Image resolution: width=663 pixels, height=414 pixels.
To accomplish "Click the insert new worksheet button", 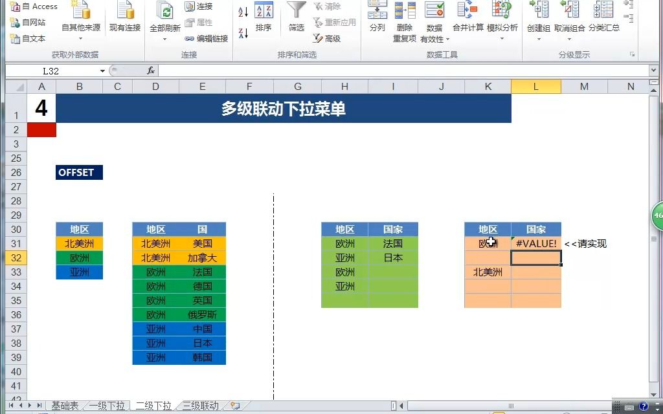I will [236, 406].
